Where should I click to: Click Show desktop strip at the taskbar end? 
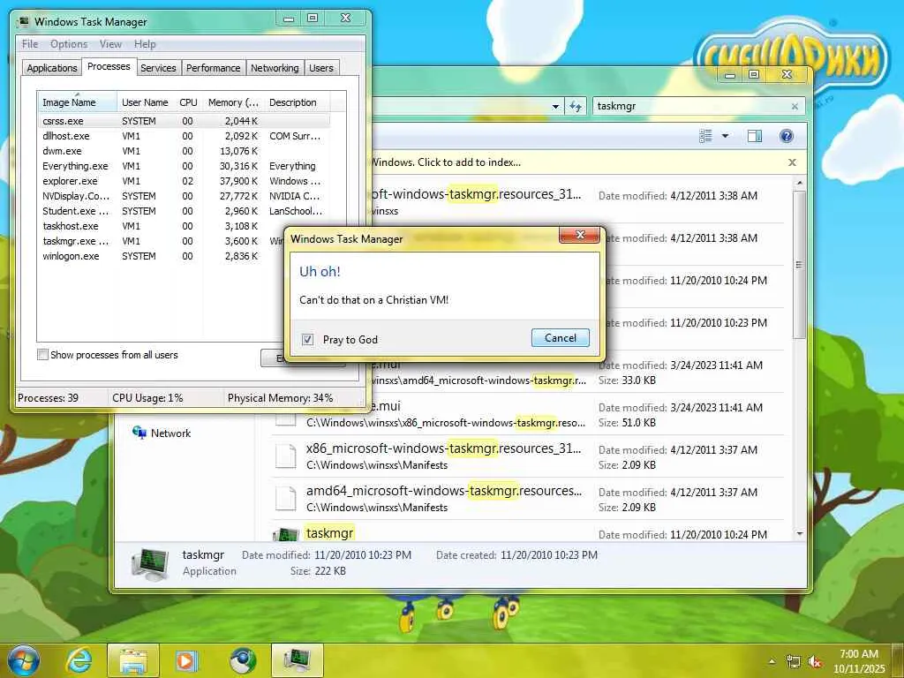tap(898, 660)
